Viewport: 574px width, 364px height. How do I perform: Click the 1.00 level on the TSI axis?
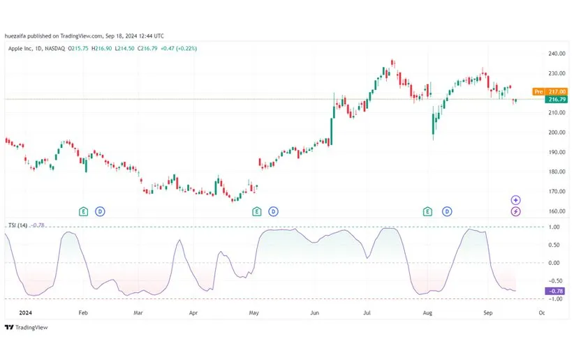point(554,227)
